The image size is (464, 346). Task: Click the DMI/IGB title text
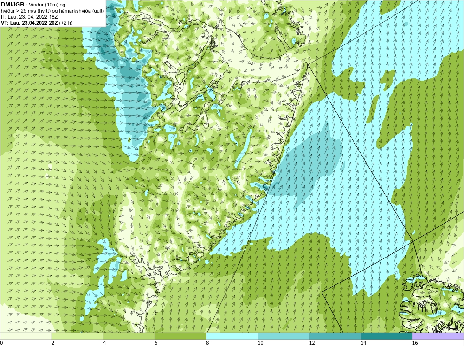click(13, 5)
